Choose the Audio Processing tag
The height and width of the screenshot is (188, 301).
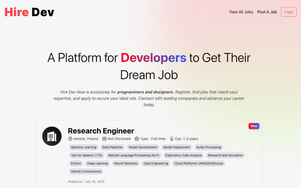[x=209, y=147]
